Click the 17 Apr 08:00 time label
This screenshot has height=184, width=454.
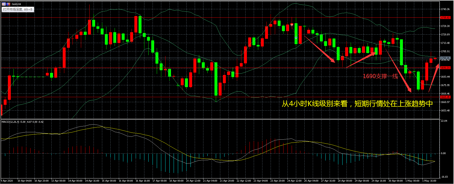click(x=159, y=181)
